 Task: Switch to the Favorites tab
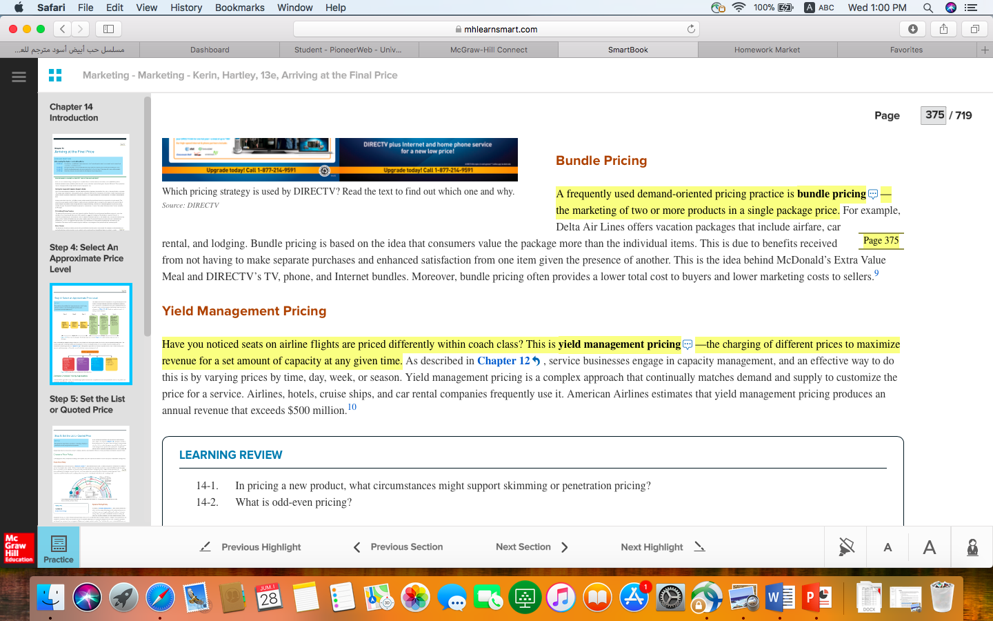[x=906, y=50]
